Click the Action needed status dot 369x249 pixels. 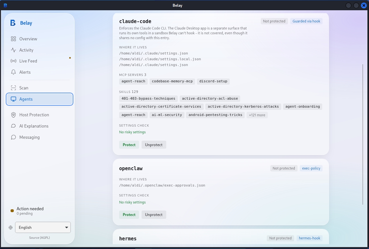(x=12, y=211)
